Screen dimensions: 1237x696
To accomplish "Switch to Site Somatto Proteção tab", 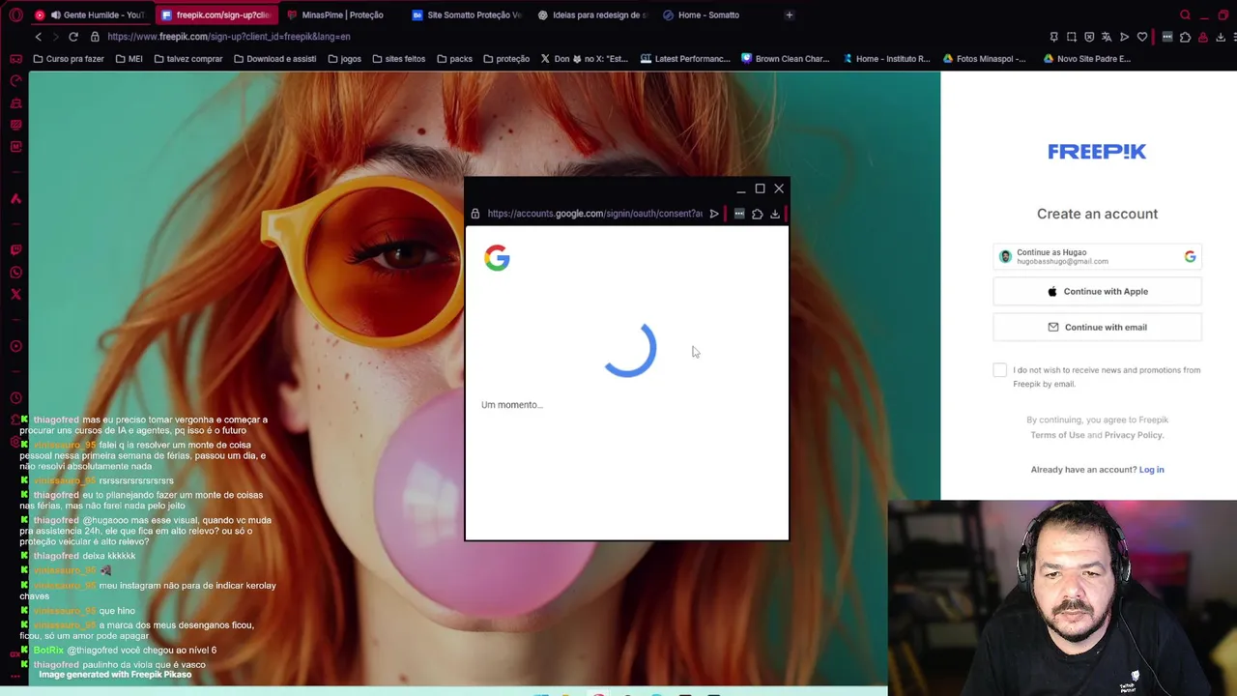I will [x=466, y=14].
